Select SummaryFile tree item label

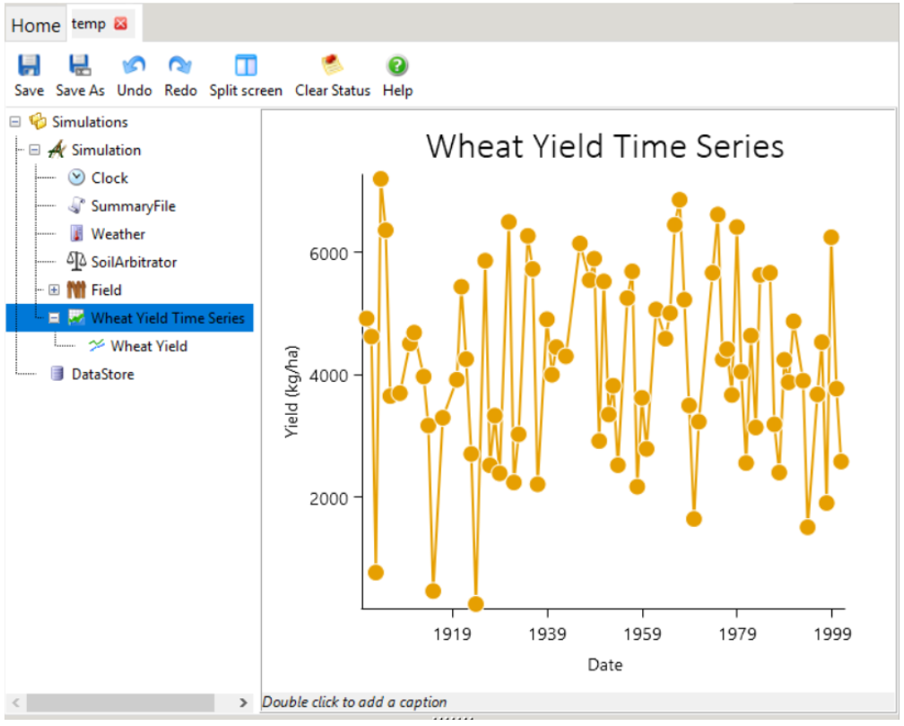[133, 206]
